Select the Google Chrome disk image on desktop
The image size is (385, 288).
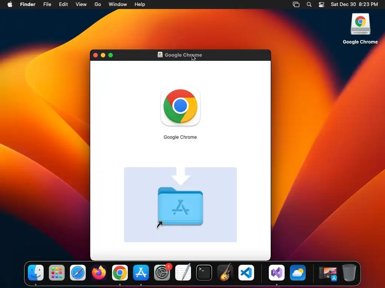point(360,24)
